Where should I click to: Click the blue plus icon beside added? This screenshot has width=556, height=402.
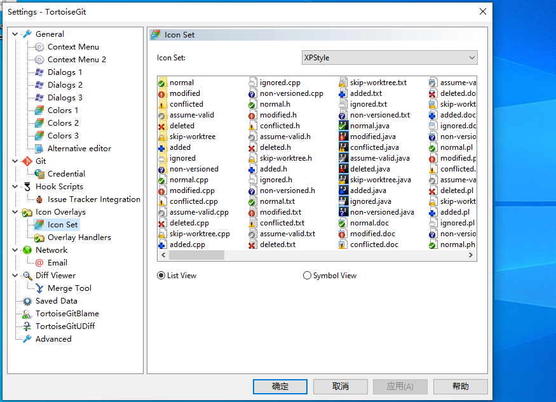click(x=162, y=147)
